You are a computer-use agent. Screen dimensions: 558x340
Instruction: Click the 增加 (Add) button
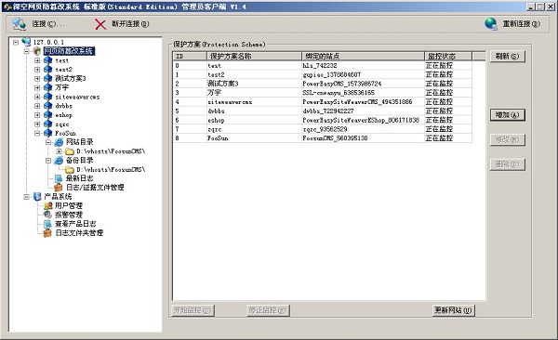click(508, 115)
